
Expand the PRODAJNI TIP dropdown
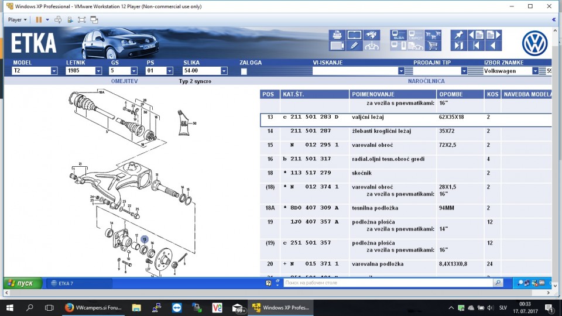(464, 71)
